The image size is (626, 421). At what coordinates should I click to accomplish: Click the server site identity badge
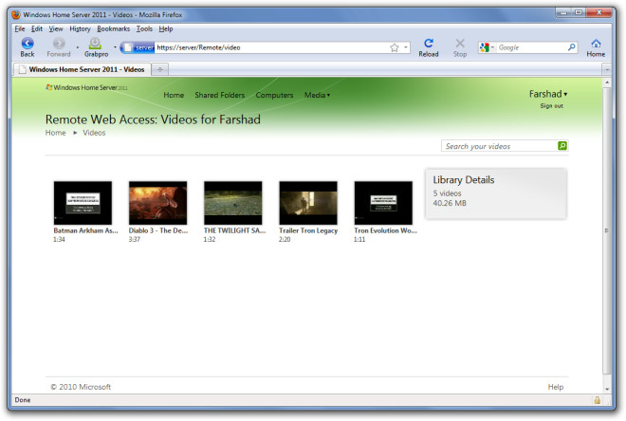pos(138,47)
